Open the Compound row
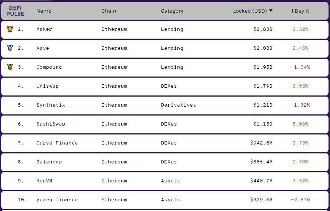330x211 pixels. coord(165,67)
